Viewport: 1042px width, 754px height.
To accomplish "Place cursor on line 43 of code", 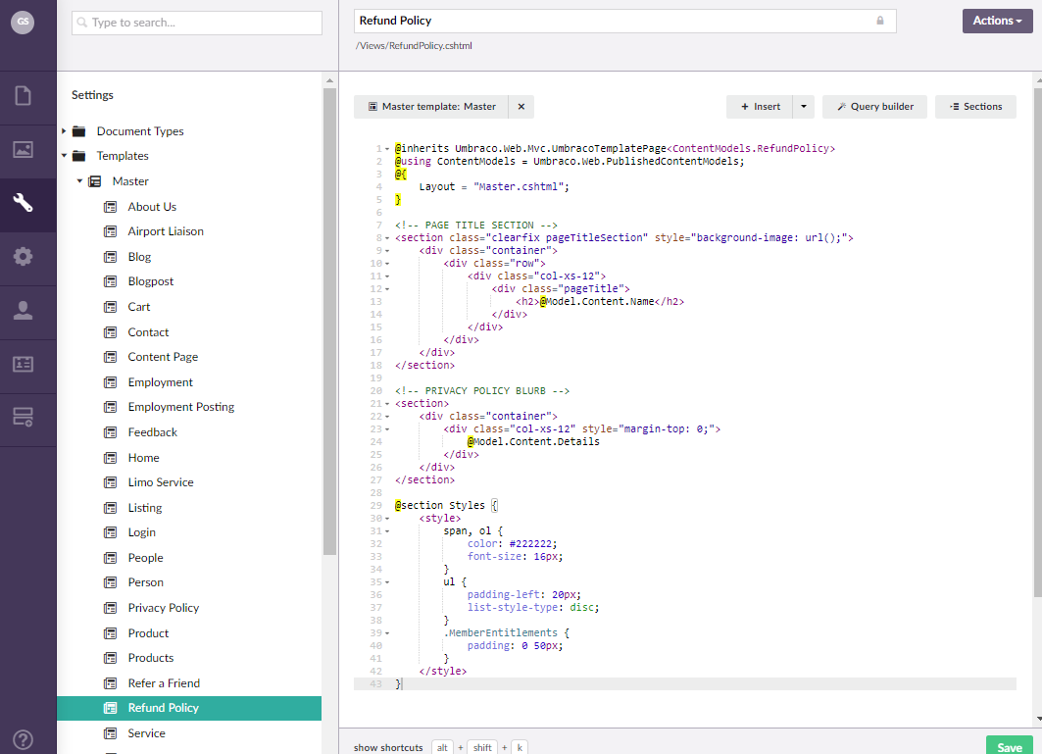I will (684, 684).
